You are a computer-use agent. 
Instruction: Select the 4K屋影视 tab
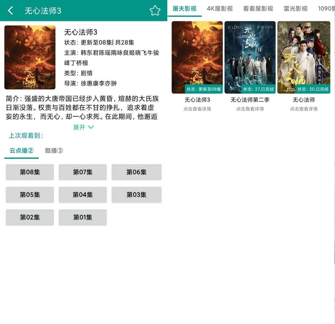click(x=220, y=9)
